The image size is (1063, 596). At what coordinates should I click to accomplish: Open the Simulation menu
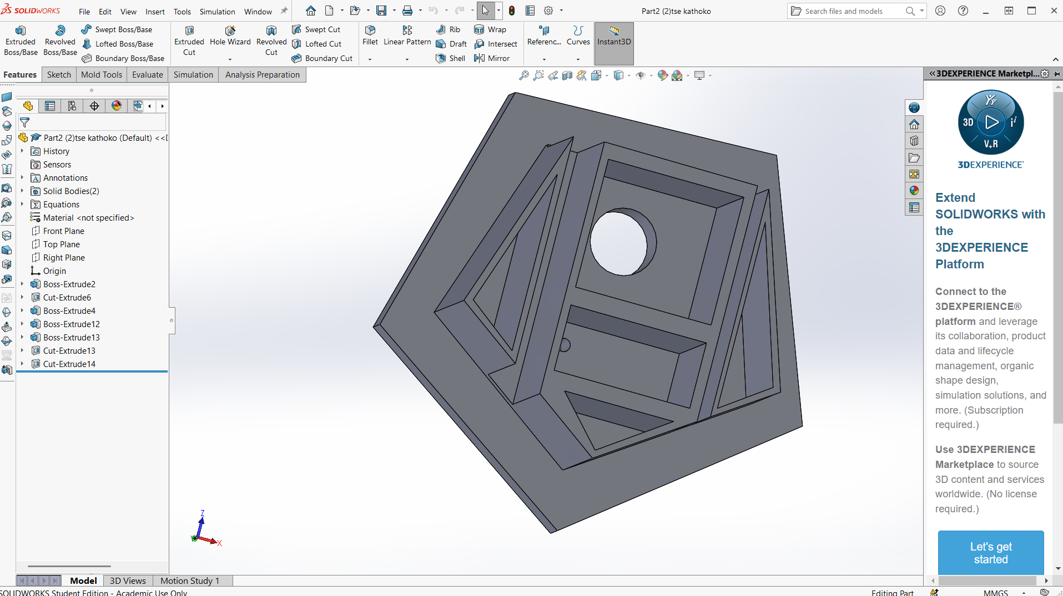pos(217,11)
